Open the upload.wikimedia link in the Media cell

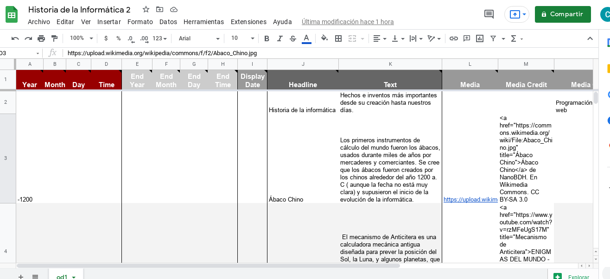470,200
